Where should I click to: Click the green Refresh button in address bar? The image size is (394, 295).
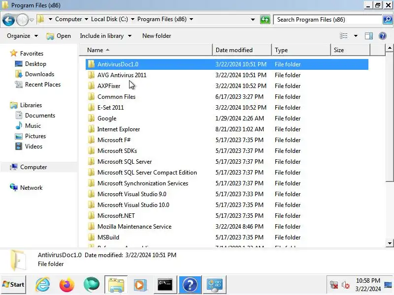click(x=265, y=20)
